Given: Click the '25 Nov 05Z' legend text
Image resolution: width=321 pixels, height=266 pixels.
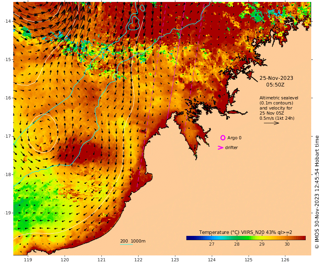Looking at the screenshot, I should coord(272,113).
